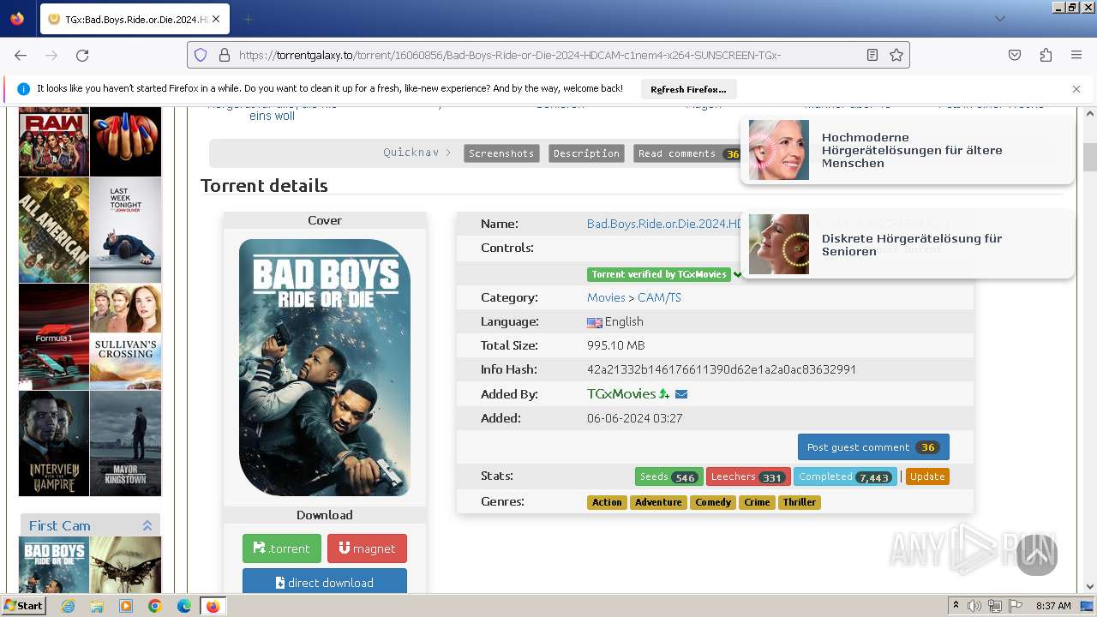Viewport: 1097px width, 617px height.
Task: Click Update stats button
Action: 927,476
